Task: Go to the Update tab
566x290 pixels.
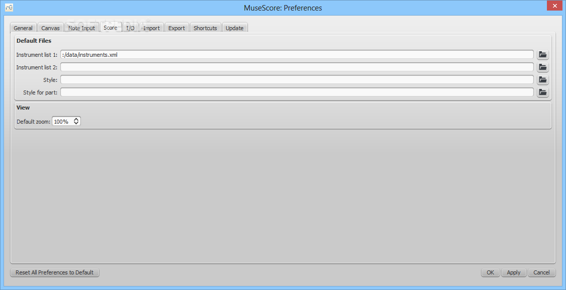Action: point(235,28)
